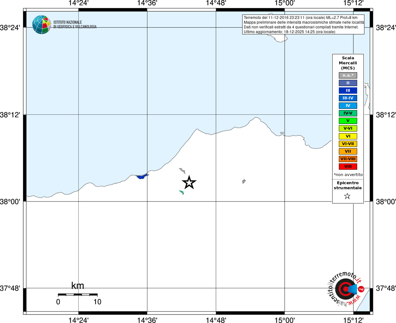Click the top 14°24' longitude label
The height and width of the screenshot is (323, 396).
78,3
